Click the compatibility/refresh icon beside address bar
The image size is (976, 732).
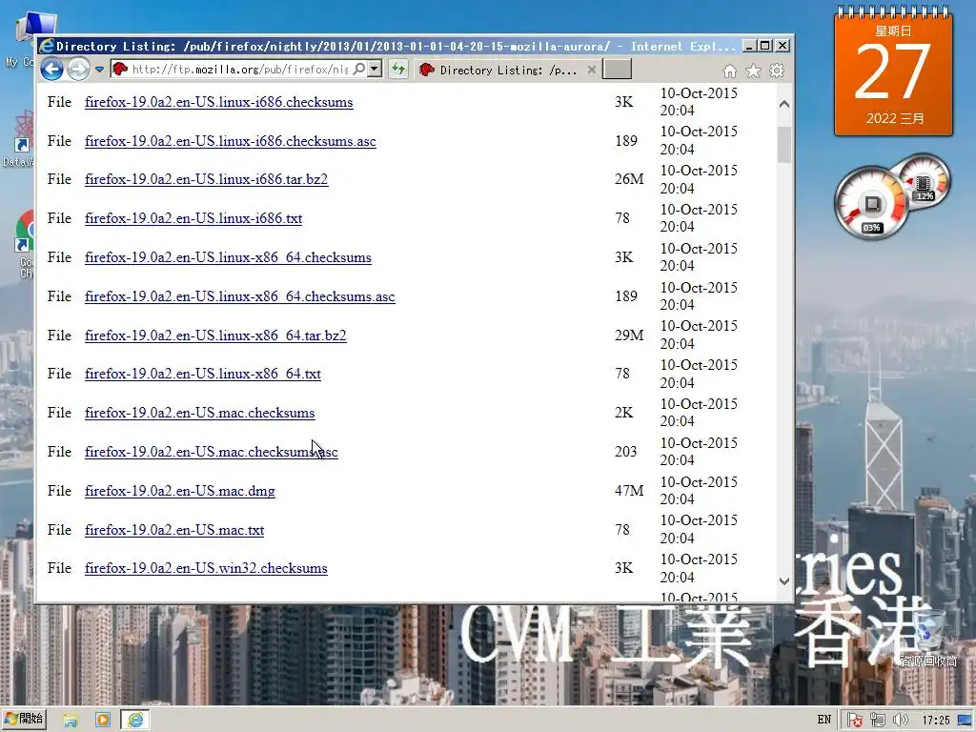pos(398,69)
